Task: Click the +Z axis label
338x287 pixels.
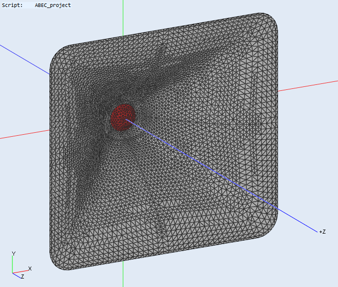Action: pyautogui.click(x=323, y=232)
